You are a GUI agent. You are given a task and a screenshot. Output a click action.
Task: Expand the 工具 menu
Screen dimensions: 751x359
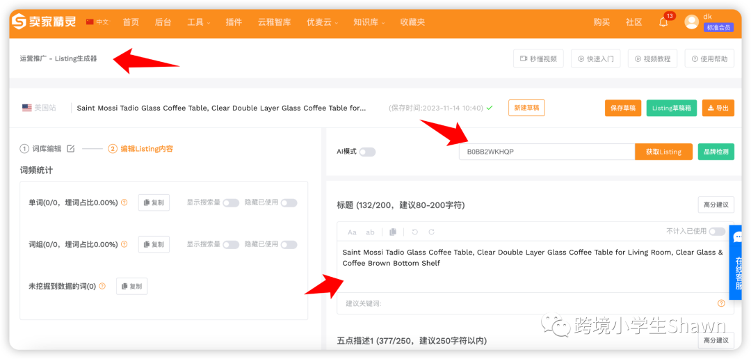(x=199, y=22)
